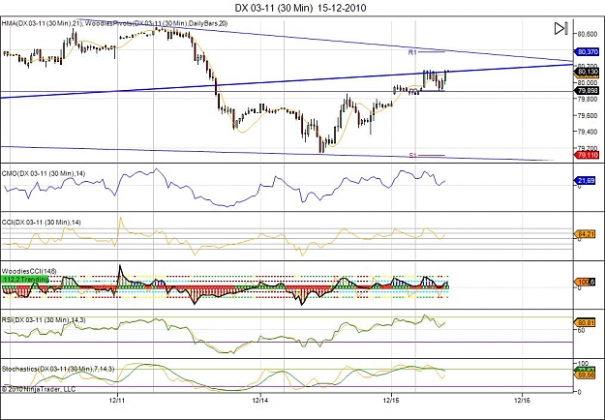Click the 12/14 date axis label
The height and width of the screenshot is (420, 605).
pyautogui.click(x=260, y=401)
